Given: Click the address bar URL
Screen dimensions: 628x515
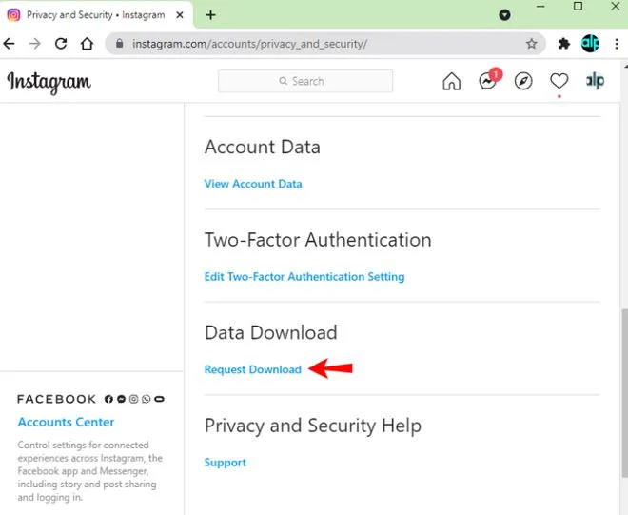Looking at the screenshot, I should click(249, 44).
